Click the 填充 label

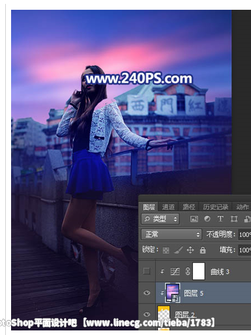tap(228, 250)
